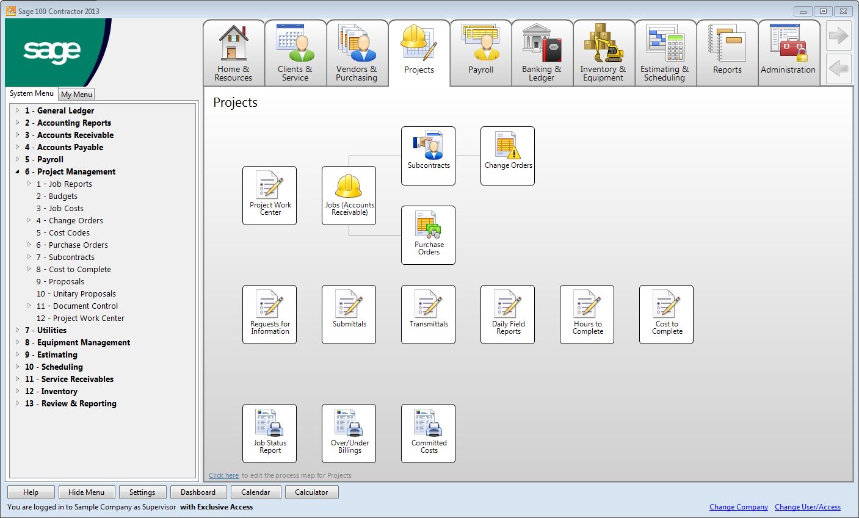Go to the Payroll tab
This screenshot has width=859, height=518.
pyautogui.click(x=480, y=53)
